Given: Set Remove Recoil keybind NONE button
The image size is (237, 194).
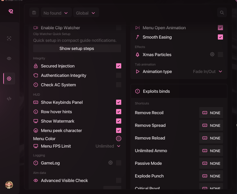Looking at the screenshot, I should (x=211, y=113).
